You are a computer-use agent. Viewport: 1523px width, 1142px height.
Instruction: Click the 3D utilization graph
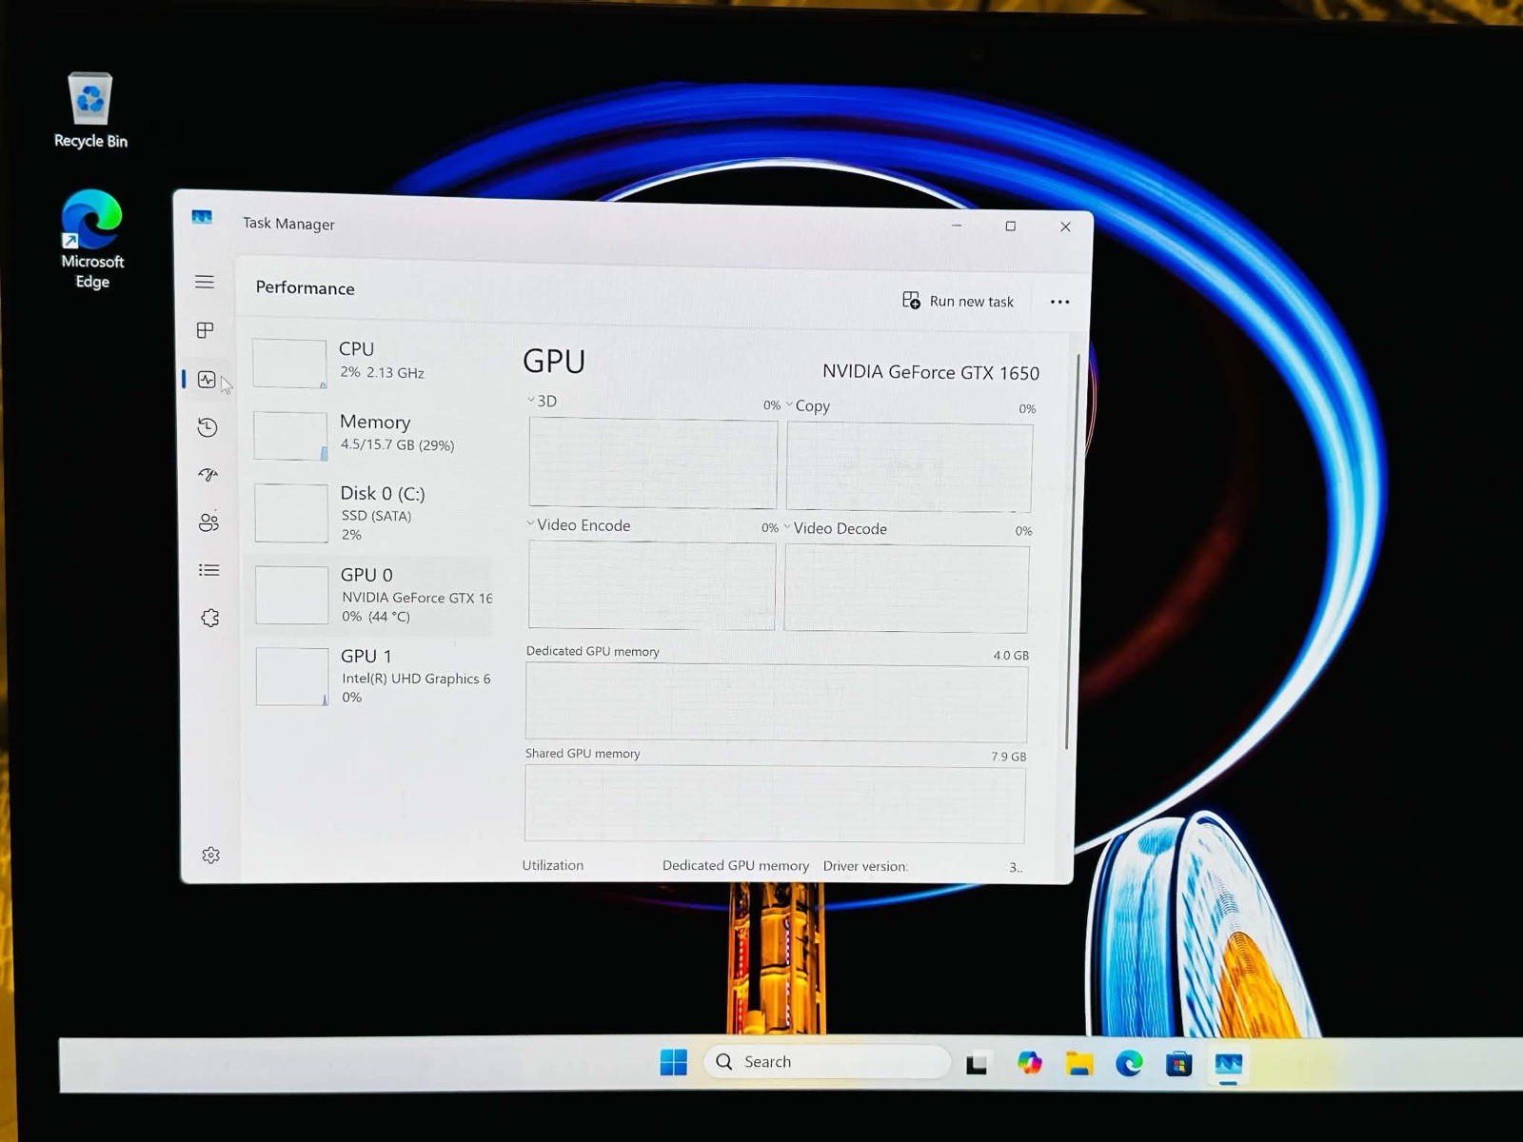(x=653, y=463)
